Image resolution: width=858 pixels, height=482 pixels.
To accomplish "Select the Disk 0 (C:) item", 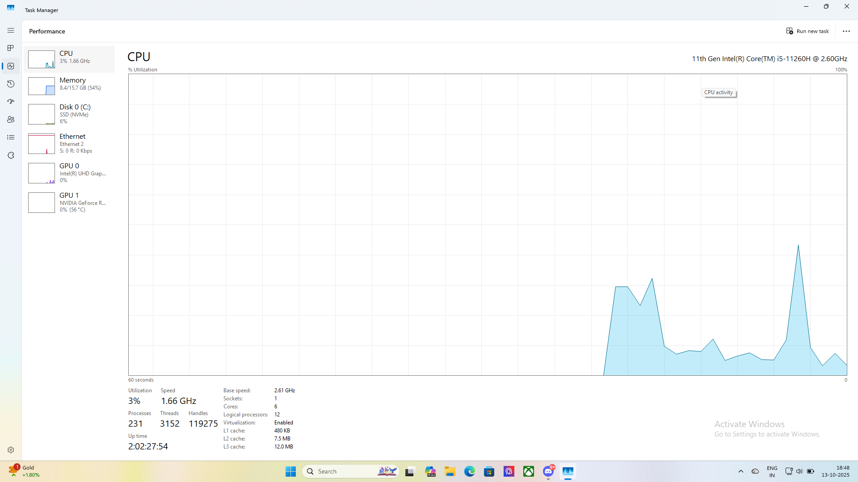I will (69, 114).
